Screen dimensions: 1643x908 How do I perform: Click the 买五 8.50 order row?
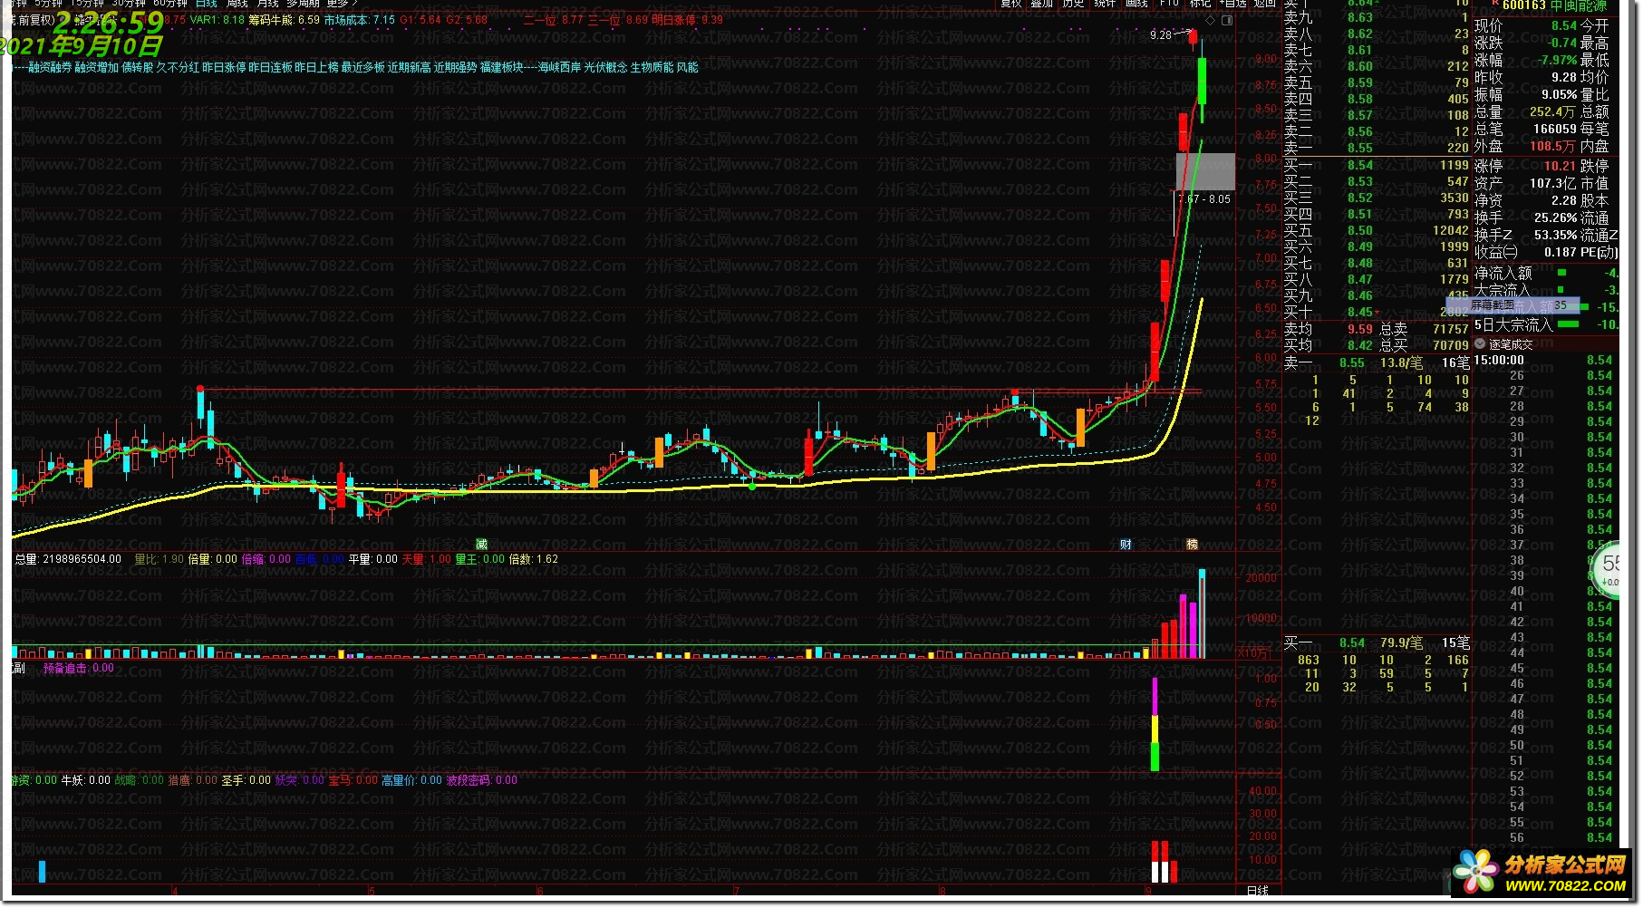(x=1377, y=230)
